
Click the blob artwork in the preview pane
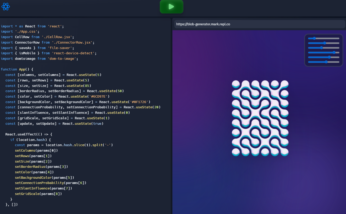click(260, 118)
